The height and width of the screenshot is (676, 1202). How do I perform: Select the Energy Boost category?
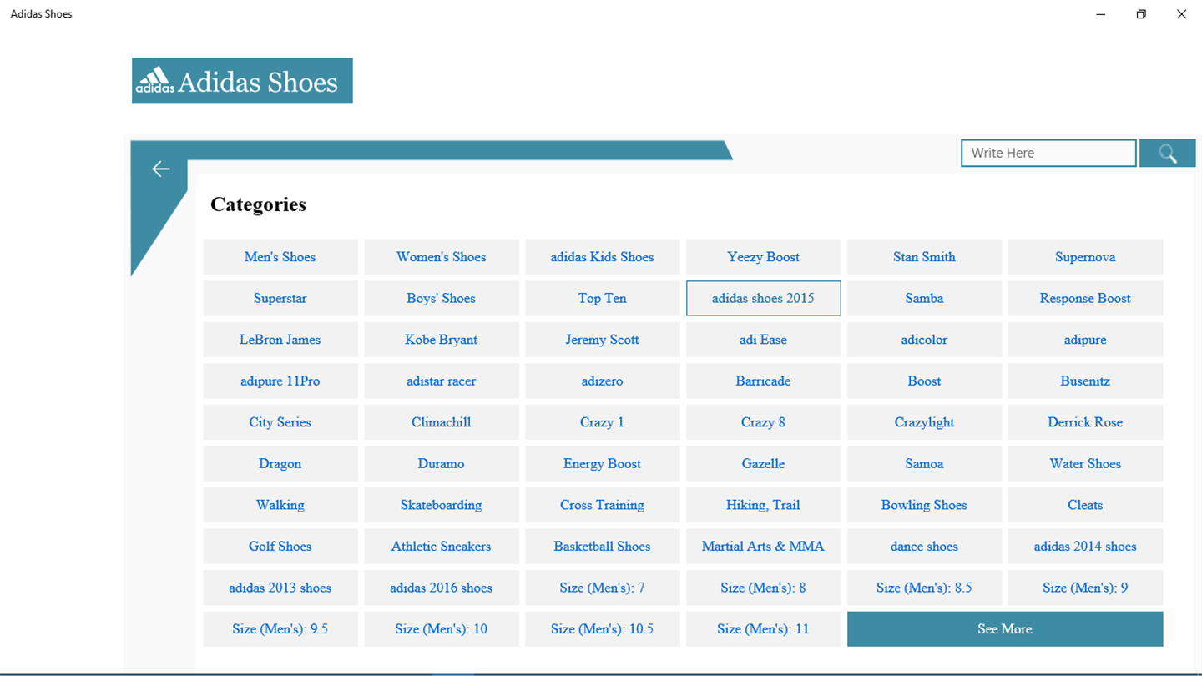(x=603, y=463)
